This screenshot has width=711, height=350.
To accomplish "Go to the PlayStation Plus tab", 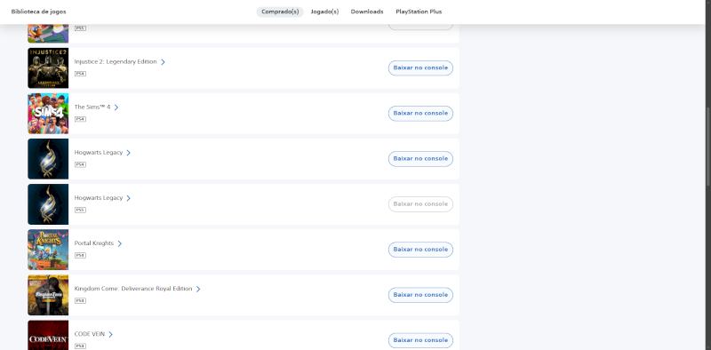I will (x=419, y=12).
